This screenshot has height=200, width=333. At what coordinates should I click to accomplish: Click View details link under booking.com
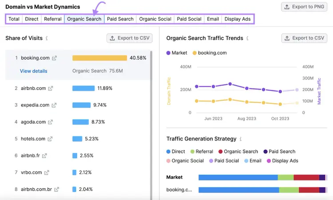point(34,71)
